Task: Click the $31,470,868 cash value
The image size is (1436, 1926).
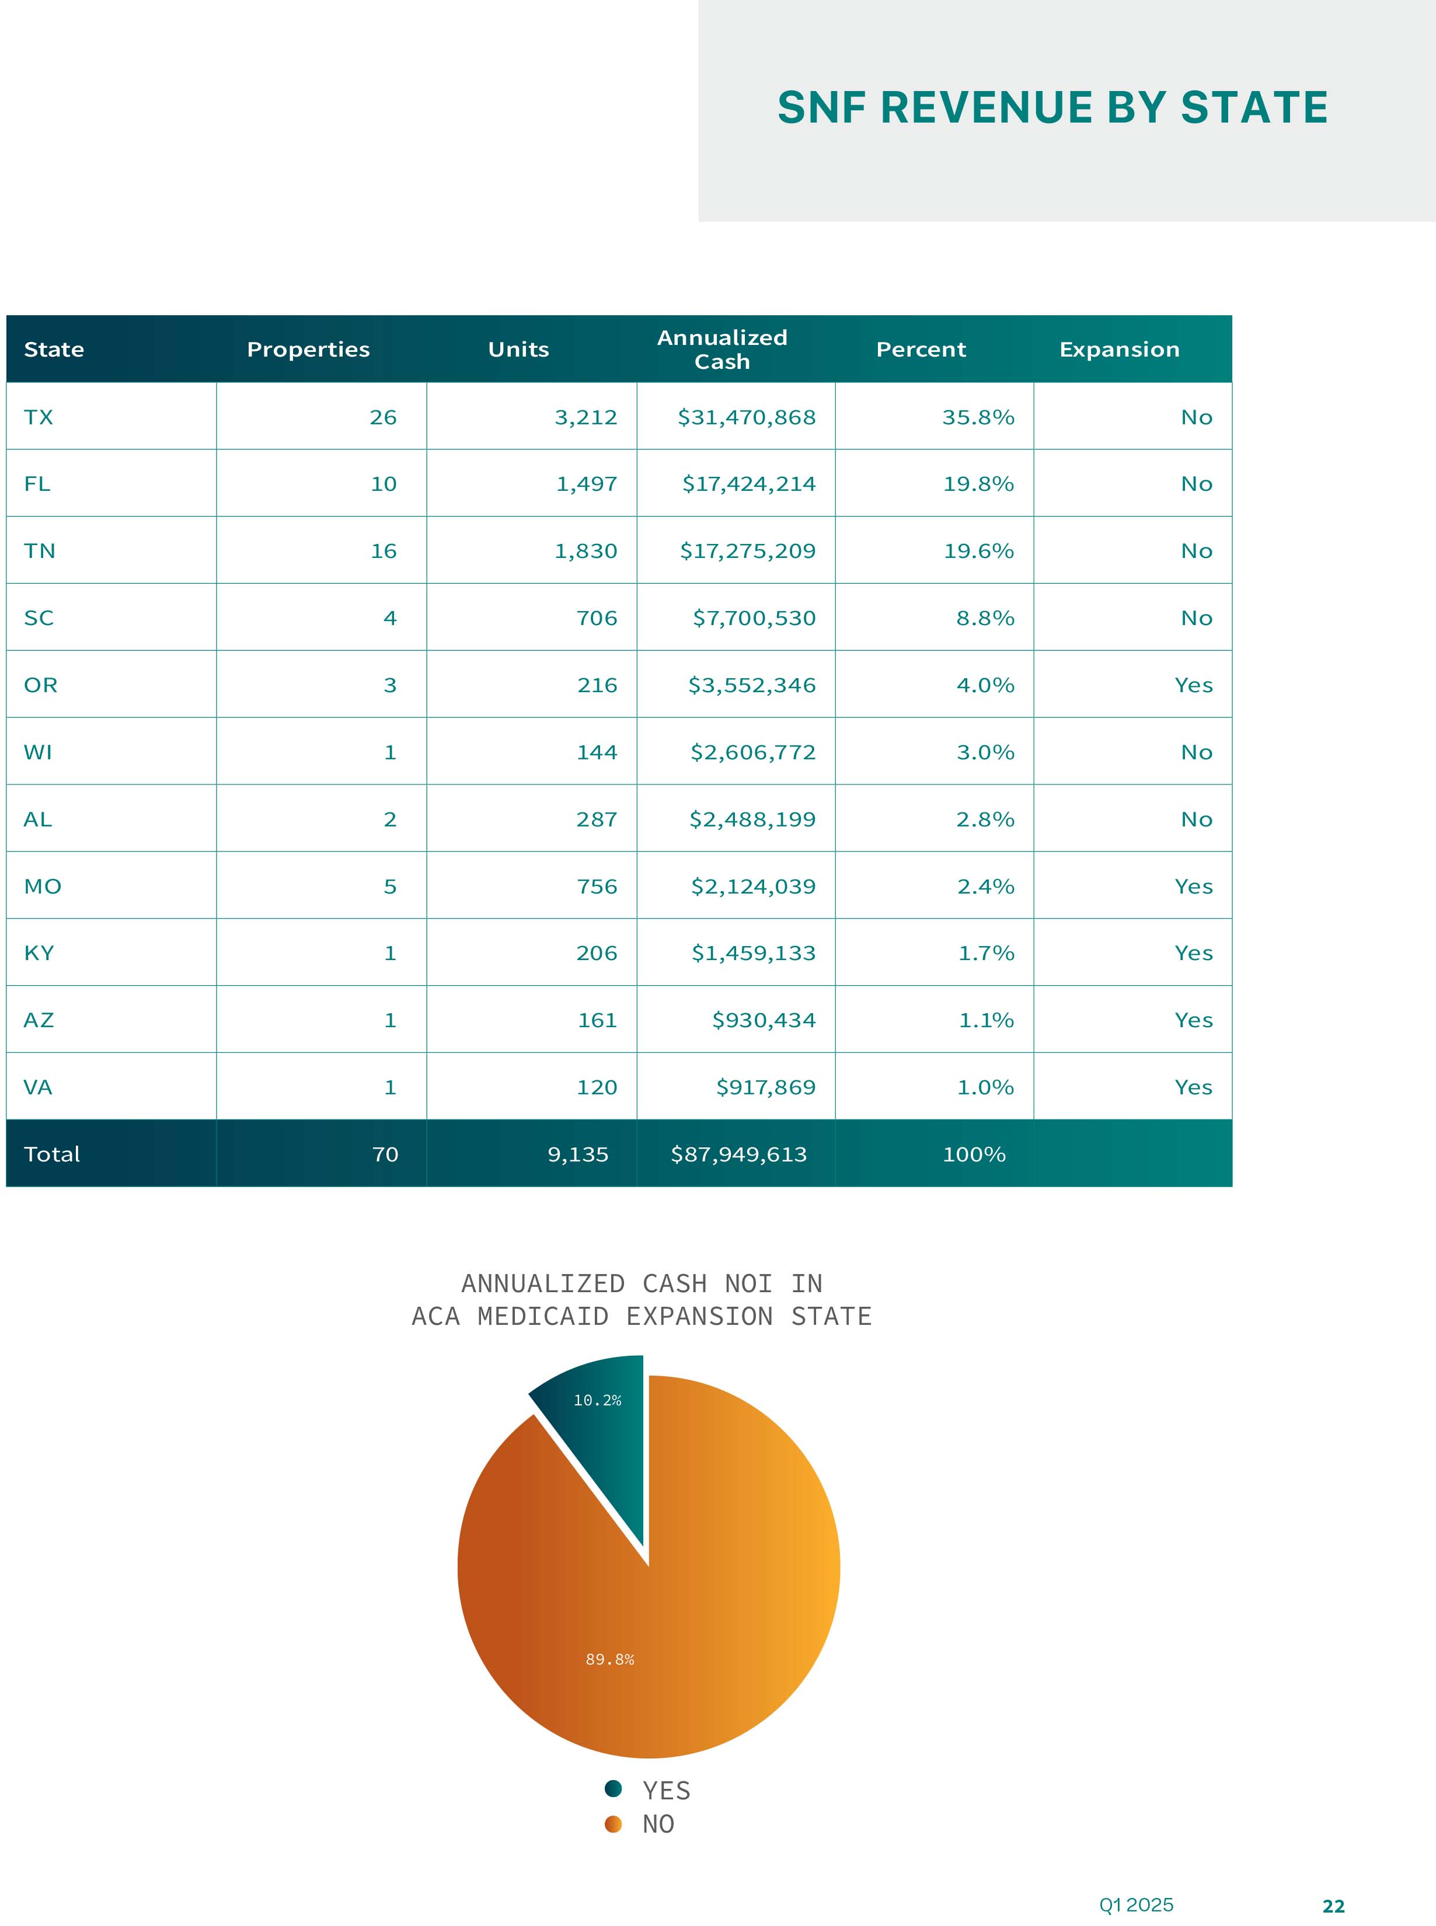Action: pyautogui.click(x=746, y=417)
